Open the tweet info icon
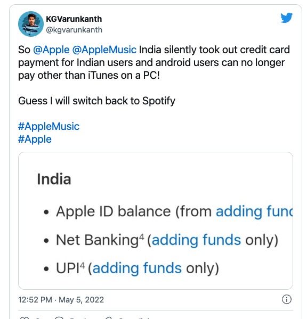The image size is (307, 319). click(x=286, y=299)
